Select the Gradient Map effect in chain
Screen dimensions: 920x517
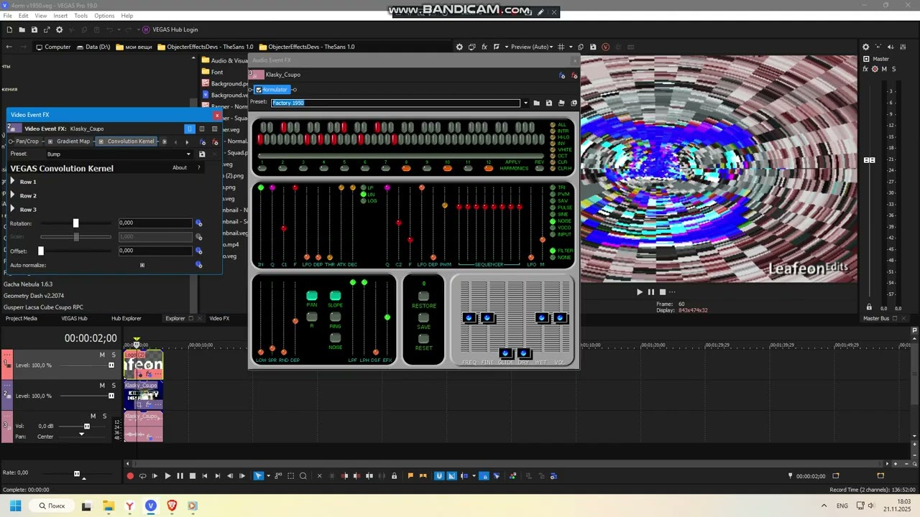[73, 141]
